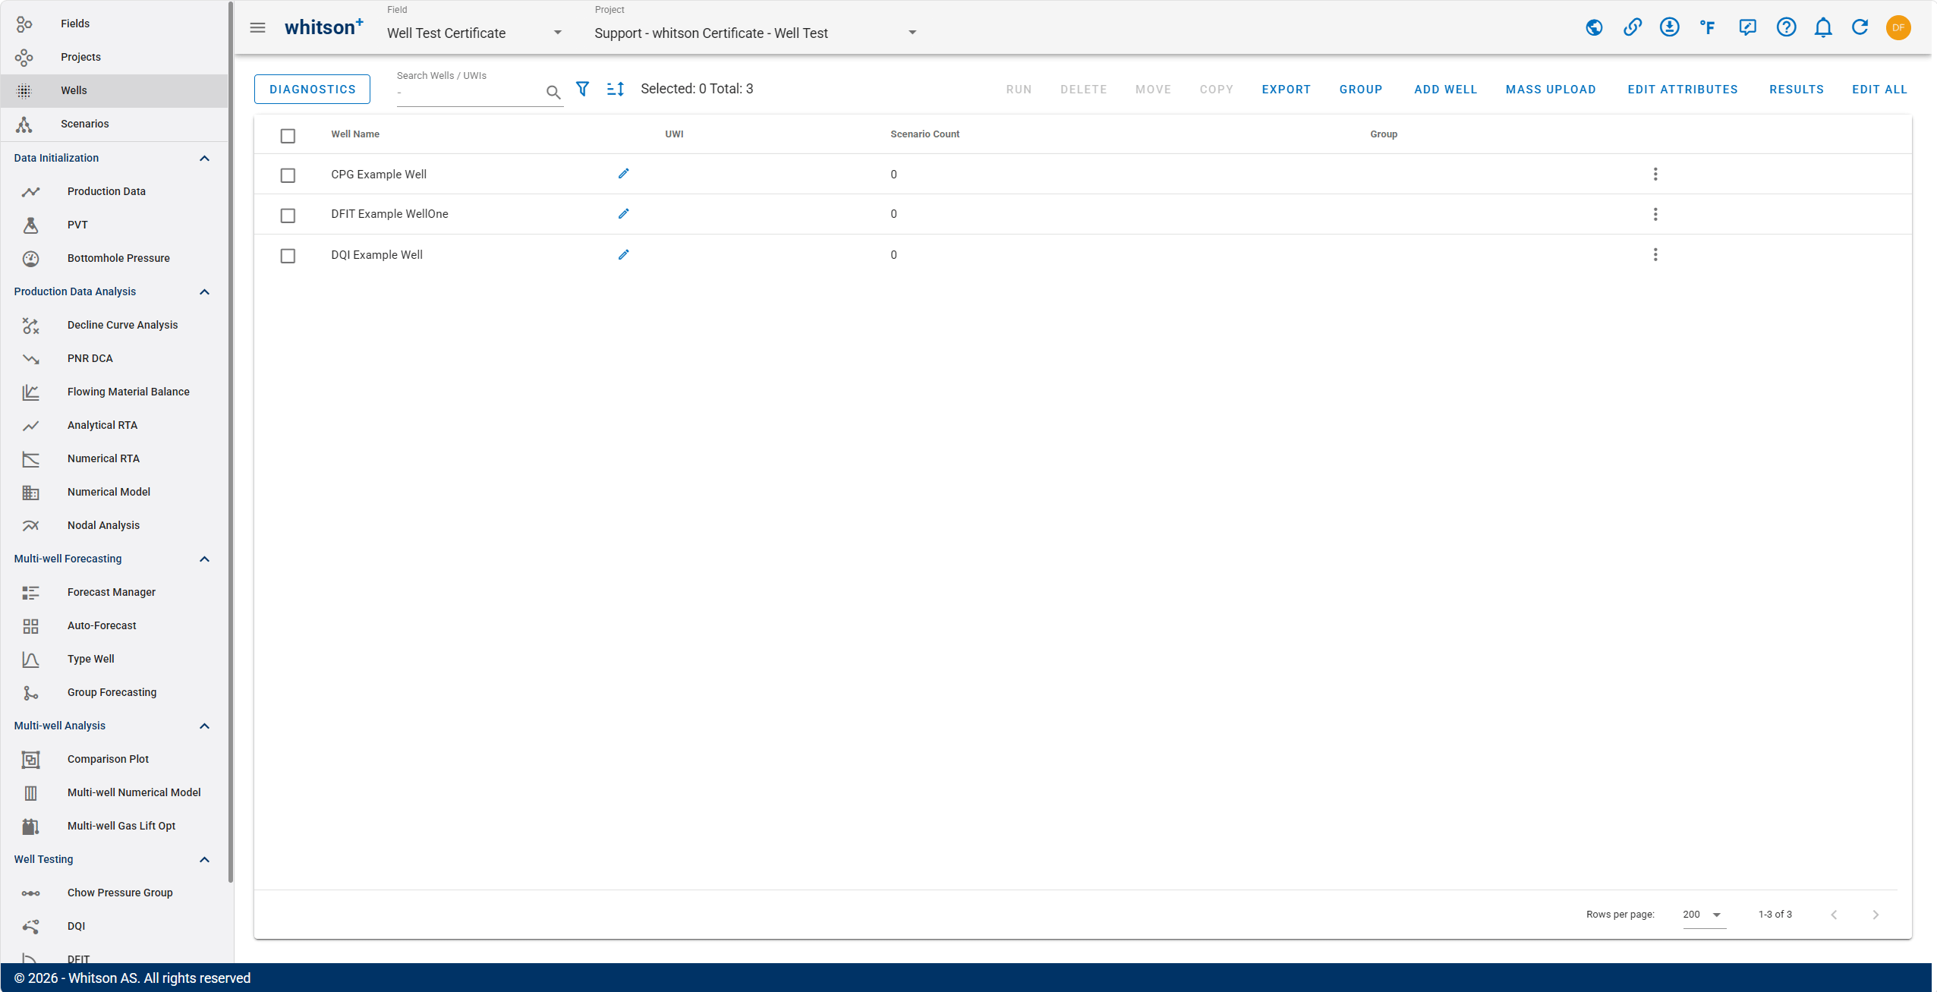This screenshot has width=1937, height=992.
Task: Collapse the Data Initialization section
Action: [204, 158]
